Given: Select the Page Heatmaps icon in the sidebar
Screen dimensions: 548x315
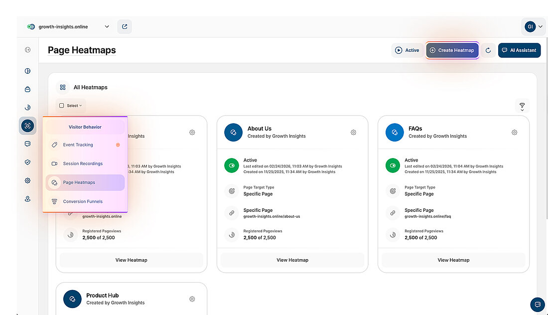Looking at the screenshot, I should [27, 126].
